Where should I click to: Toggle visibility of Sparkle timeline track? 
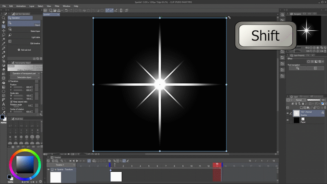49,169
